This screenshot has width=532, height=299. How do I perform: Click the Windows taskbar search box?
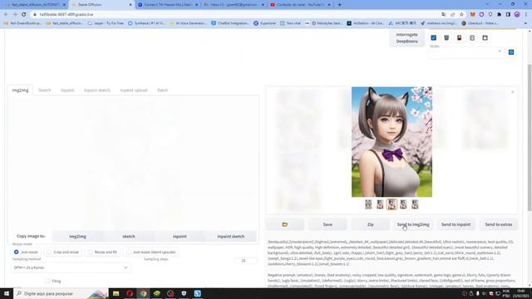point(61,293)
